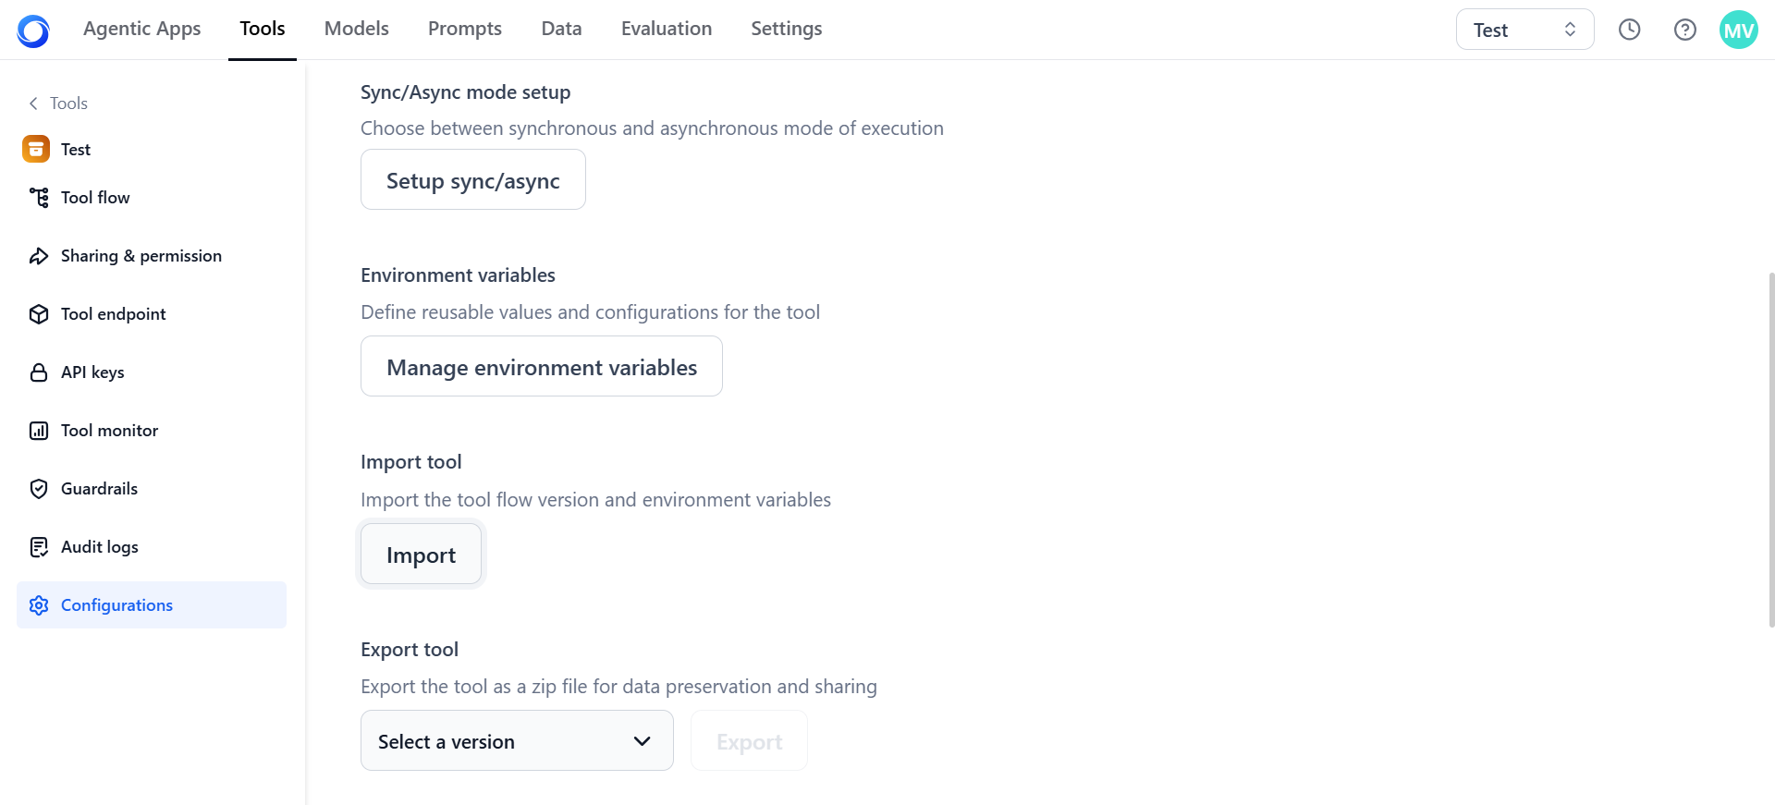Switch to the Tools tab

pos(263,29)
